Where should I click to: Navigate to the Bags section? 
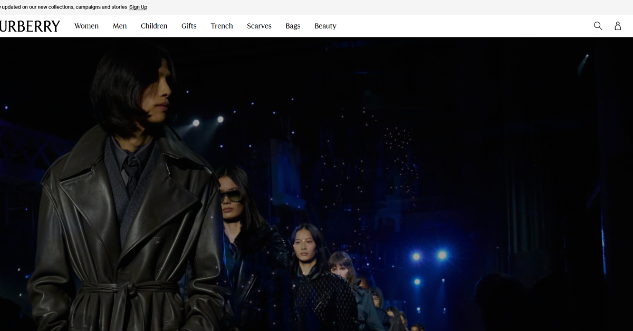[x=293, y=26]
